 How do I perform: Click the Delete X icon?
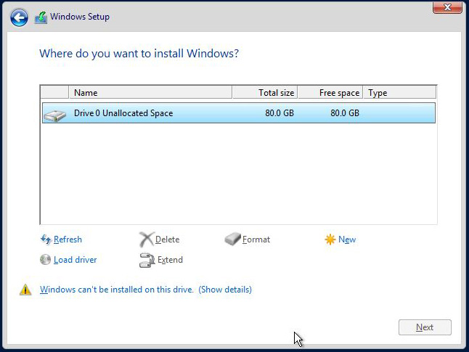pos(147,240)
